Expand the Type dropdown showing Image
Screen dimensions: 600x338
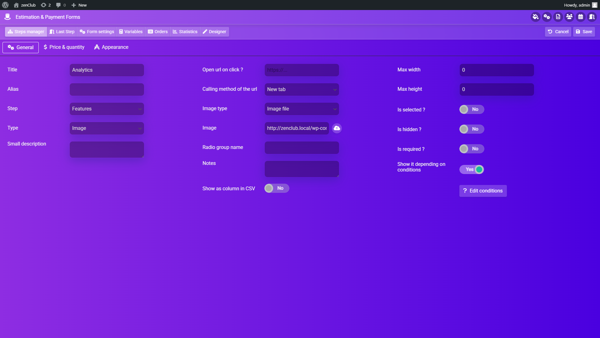(x=107, y=128)
